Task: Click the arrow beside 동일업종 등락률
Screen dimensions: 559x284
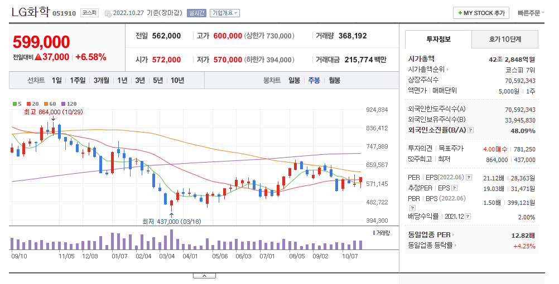Action: click(455, 245)
